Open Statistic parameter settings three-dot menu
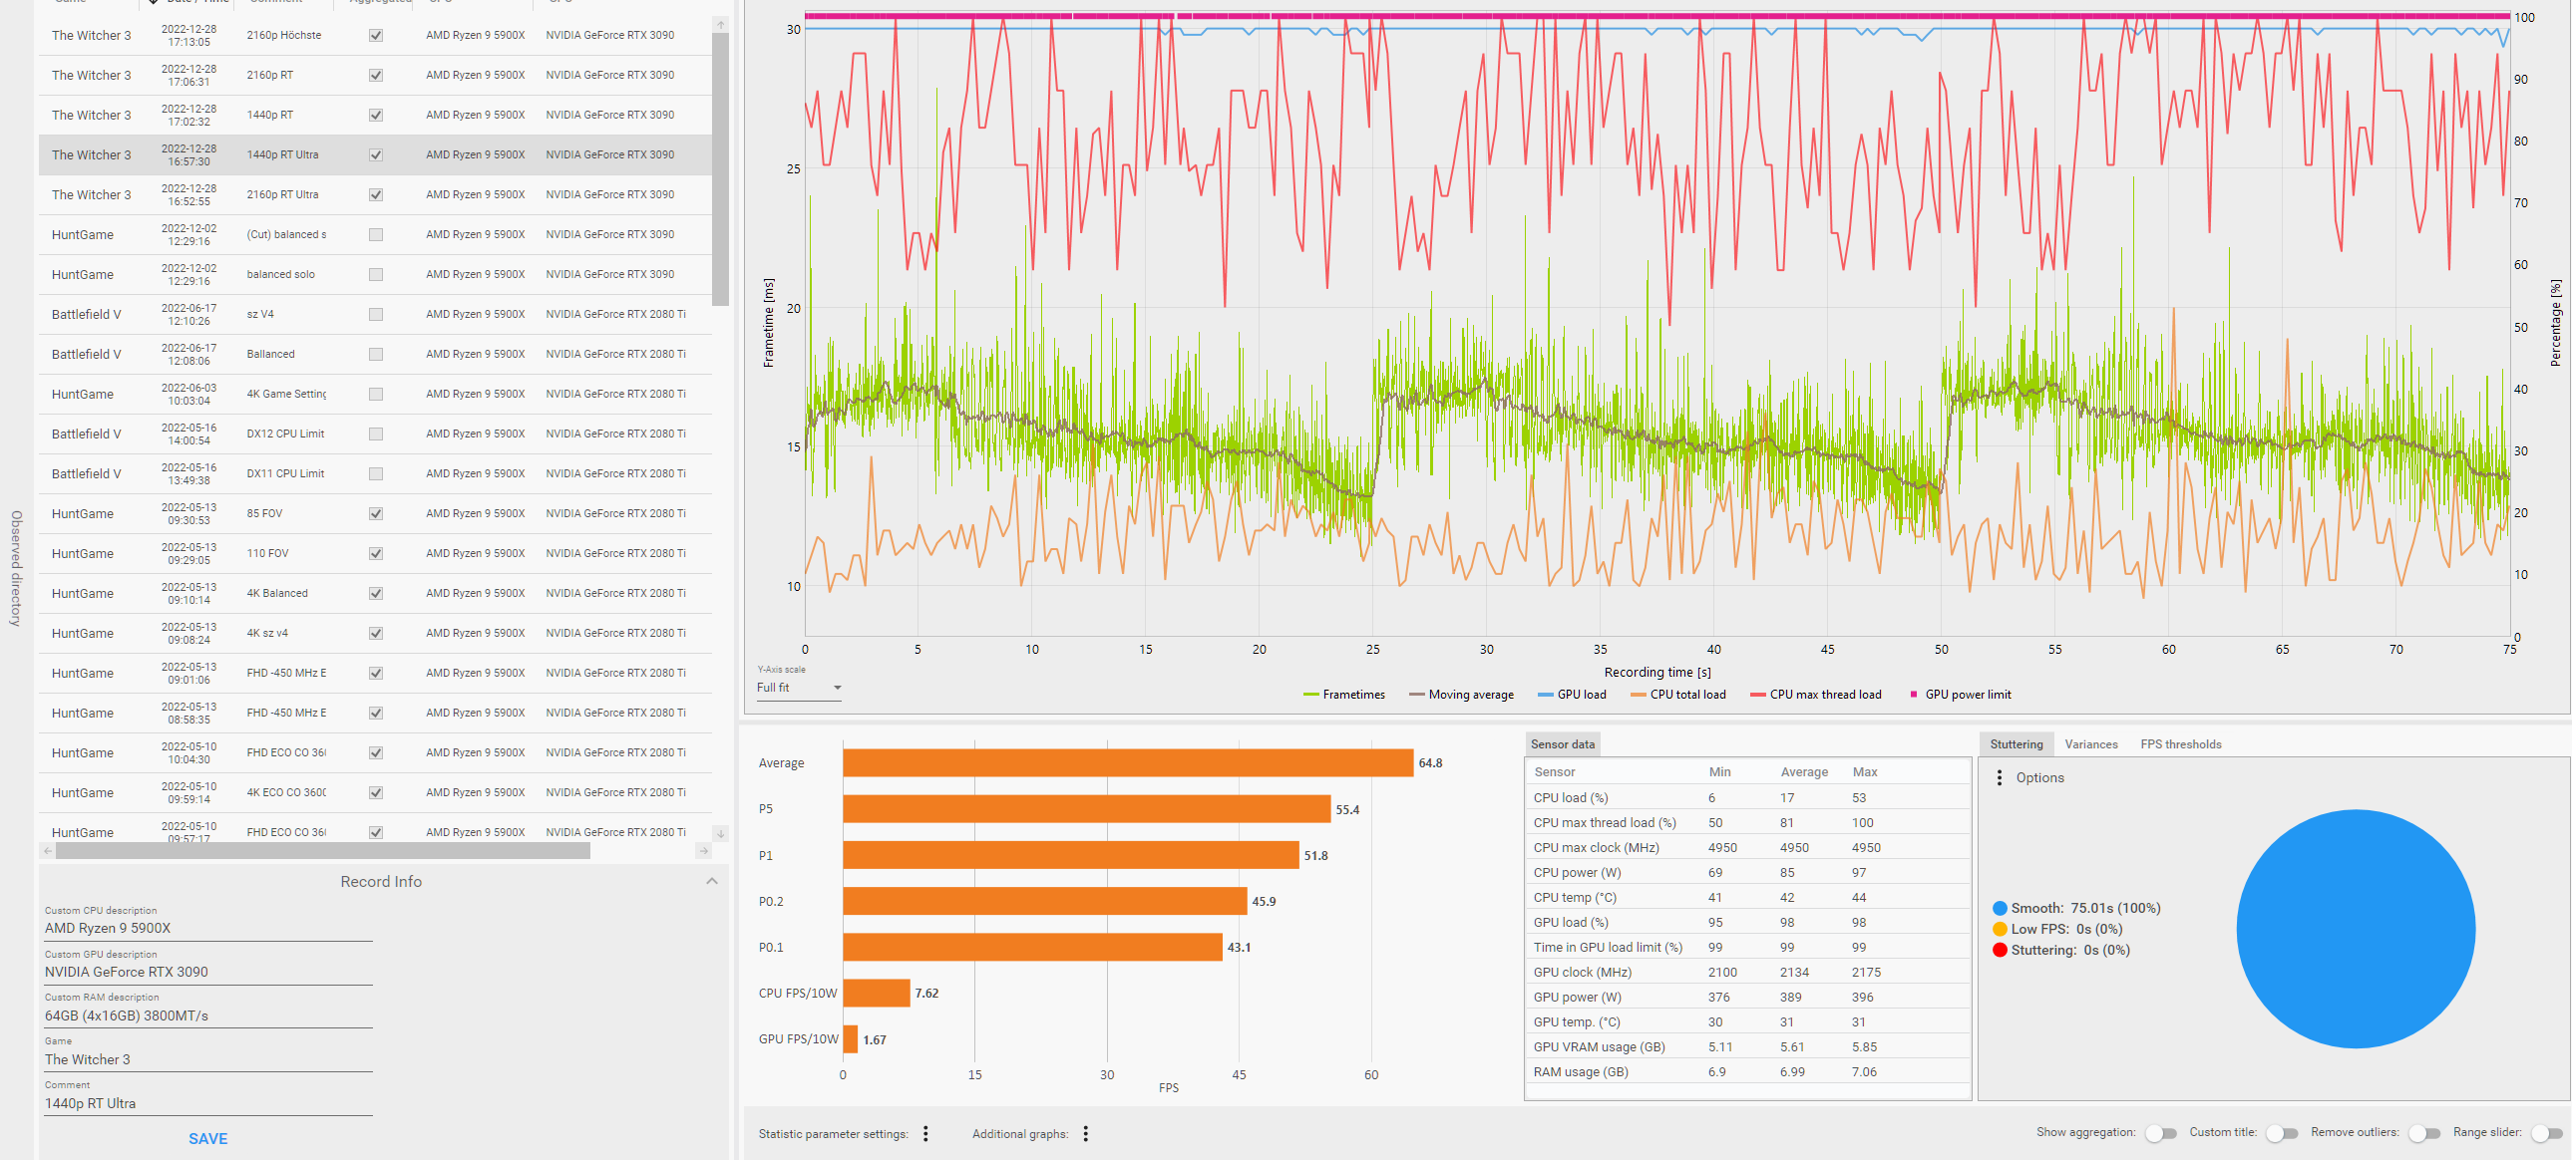The width and height of the screenshot is (2572, 1160). click(925, 1133)
